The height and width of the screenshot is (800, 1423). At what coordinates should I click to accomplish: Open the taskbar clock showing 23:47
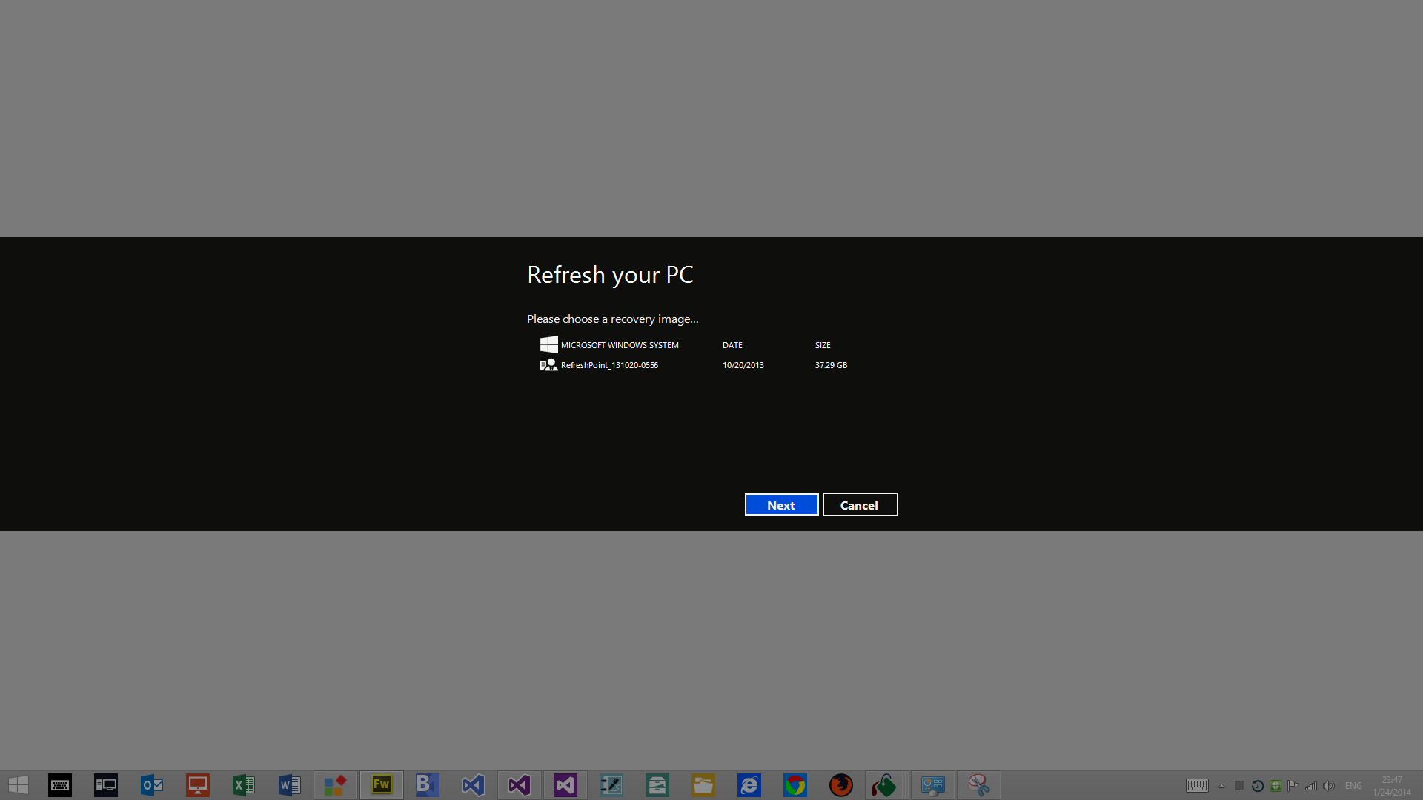click(x=1392, y=786)
